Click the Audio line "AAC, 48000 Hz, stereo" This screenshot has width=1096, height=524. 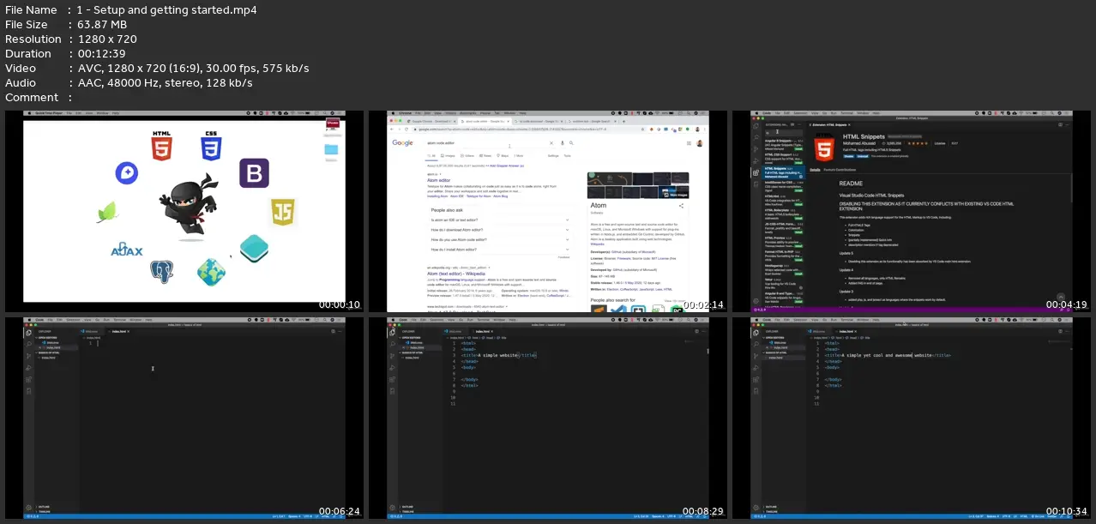(165, 83)
